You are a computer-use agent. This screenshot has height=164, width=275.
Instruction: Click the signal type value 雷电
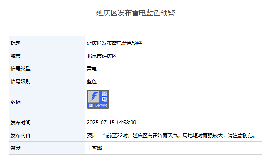[x=92, y=69]
